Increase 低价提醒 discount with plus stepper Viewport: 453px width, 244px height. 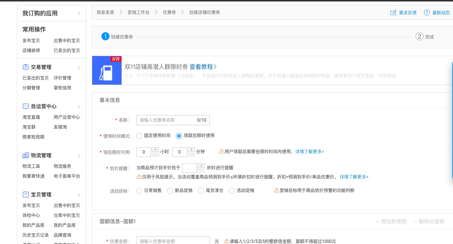(x=201, y=166)
